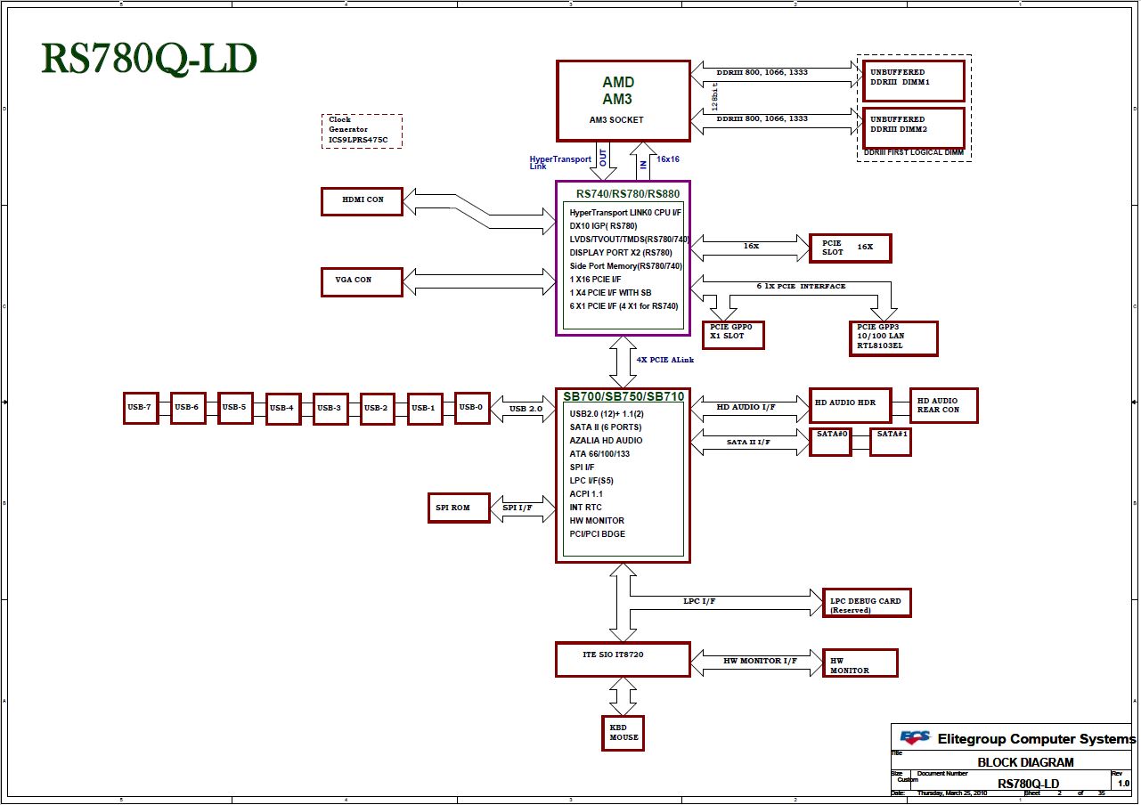Select the large RS780Q-LD heading at top left
The width and height of the screenshot is (1141, 805).
click(150, 58)
